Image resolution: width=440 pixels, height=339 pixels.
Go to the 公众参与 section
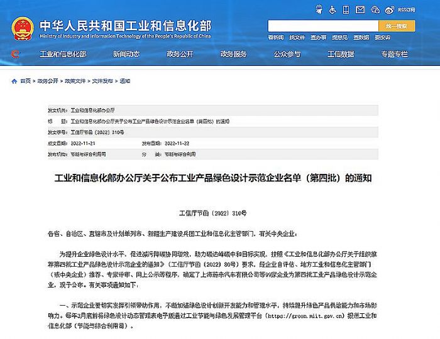pyautogui.click(x=287, y=55)
